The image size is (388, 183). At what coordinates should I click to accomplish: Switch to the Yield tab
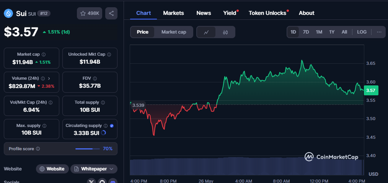230,13
